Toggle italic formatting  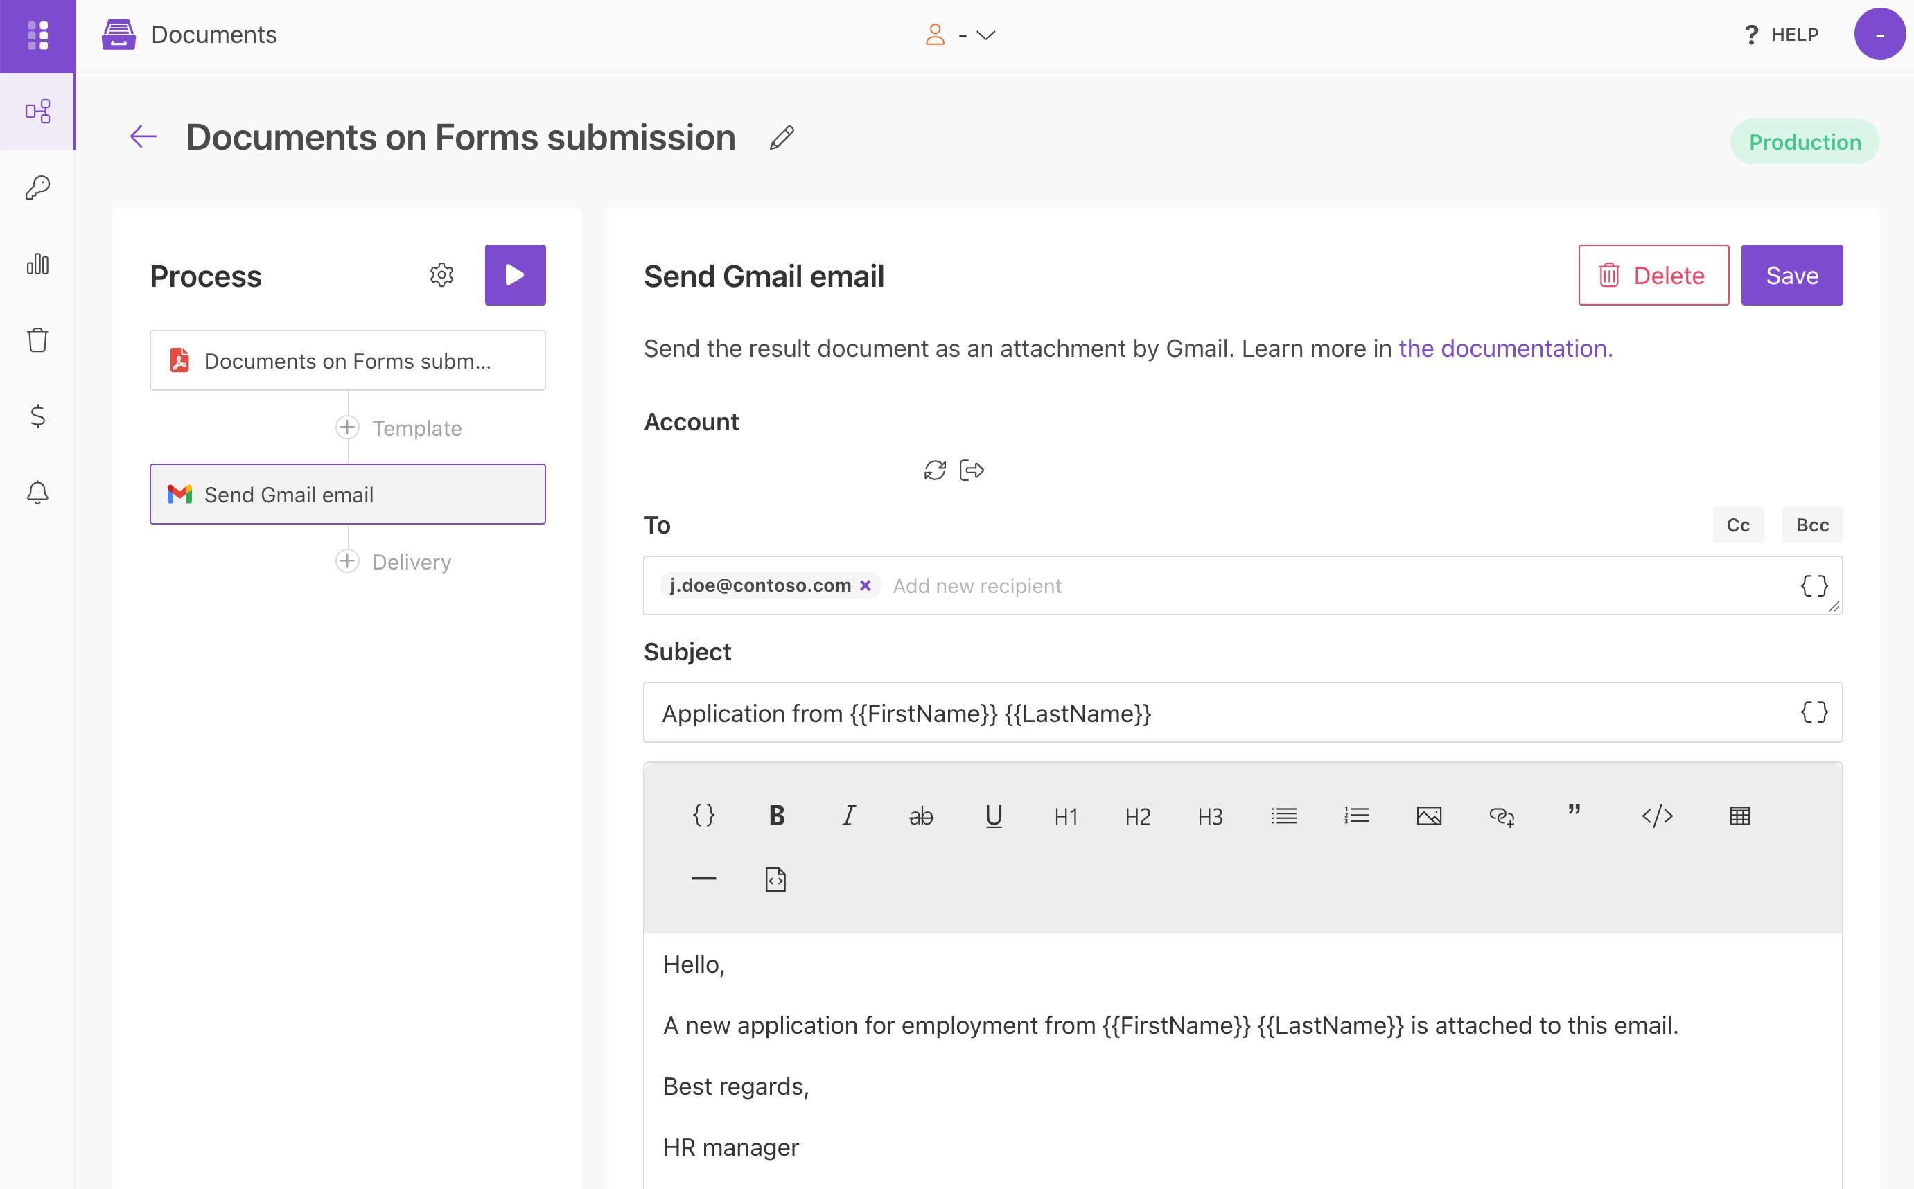click(850, 816)
